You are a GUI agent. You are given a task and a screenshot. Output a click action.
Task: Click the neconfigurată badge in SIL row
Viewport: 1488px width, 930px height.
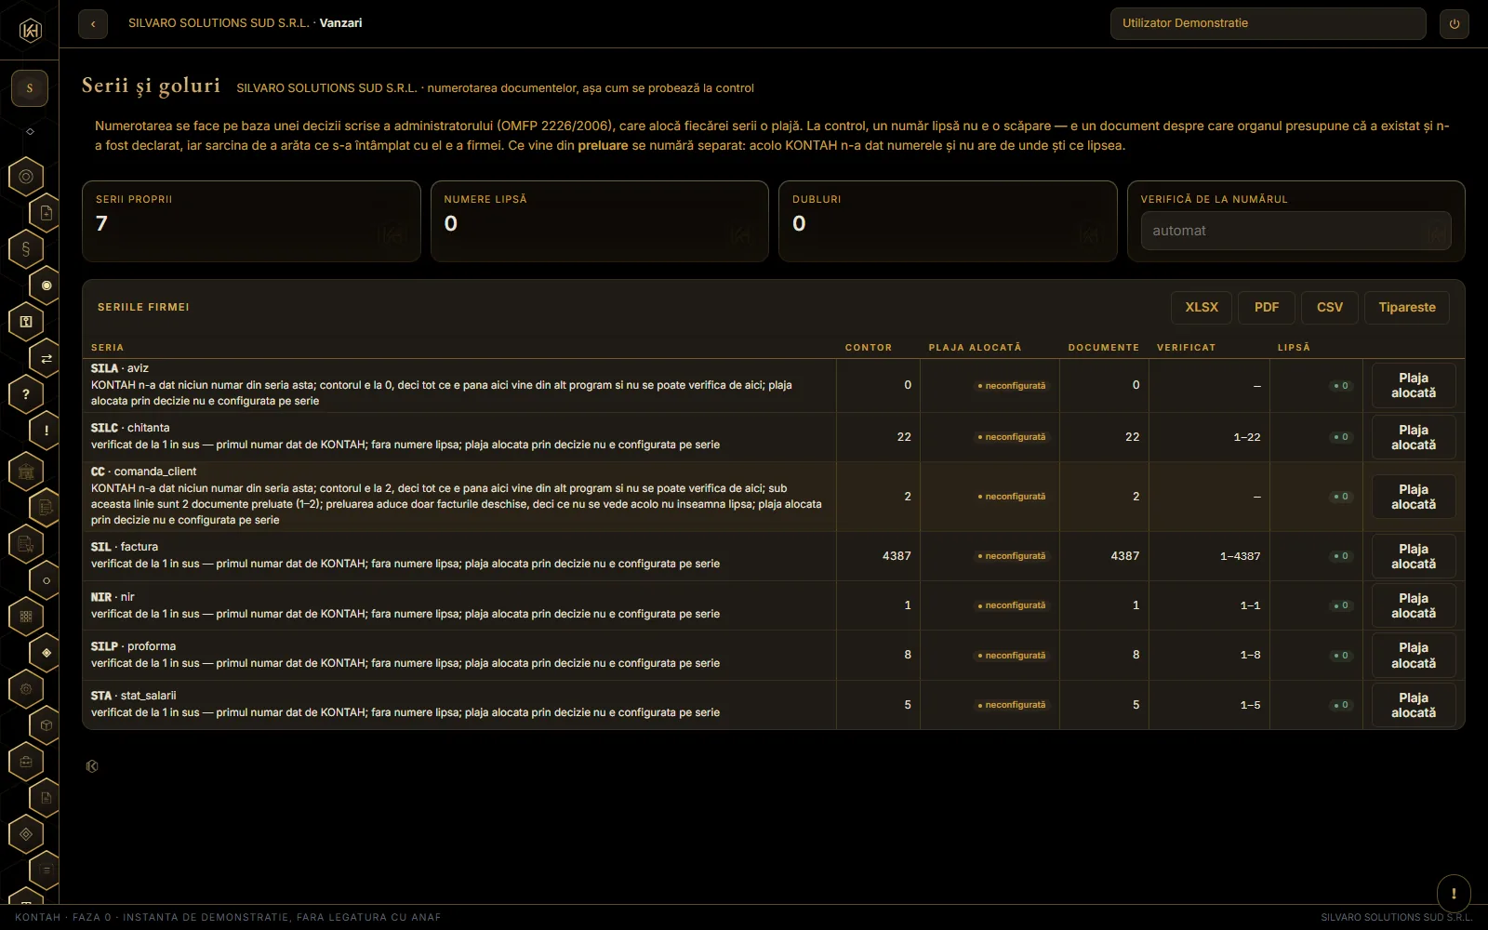pyautogui.click(x=1012, y=556)
